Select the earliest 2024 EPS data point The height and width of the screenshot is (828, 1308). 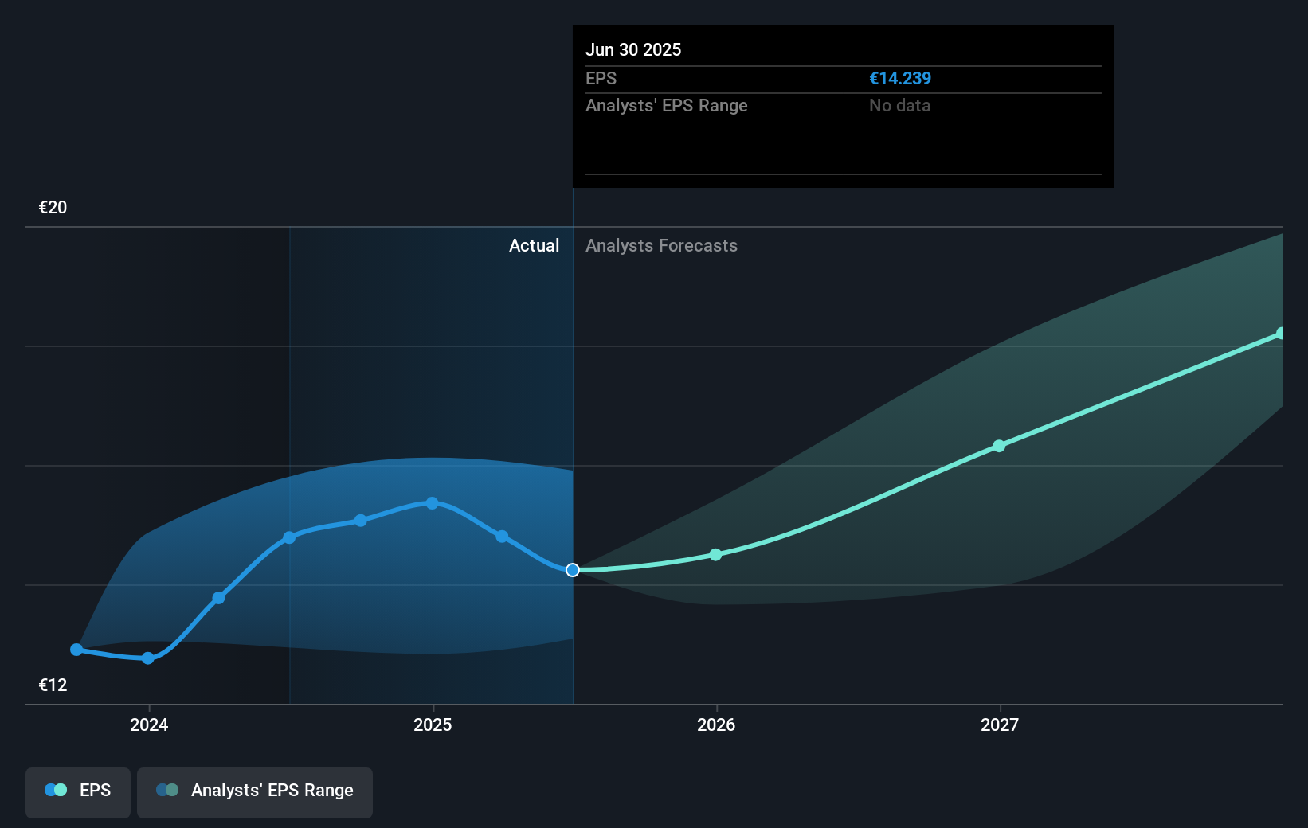(x=76, y=650)
